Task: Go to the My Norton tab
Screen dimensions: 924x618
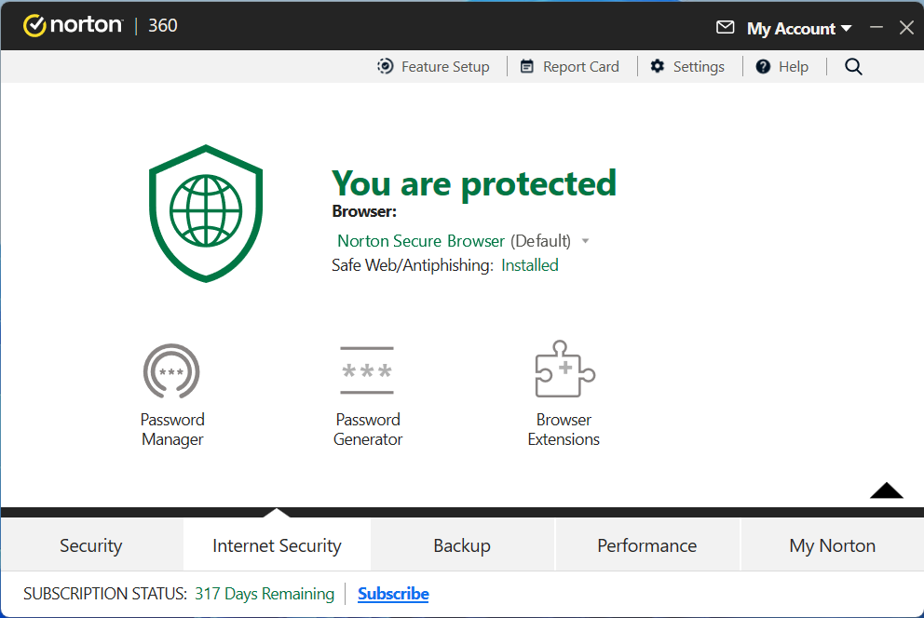Action: 832,544
